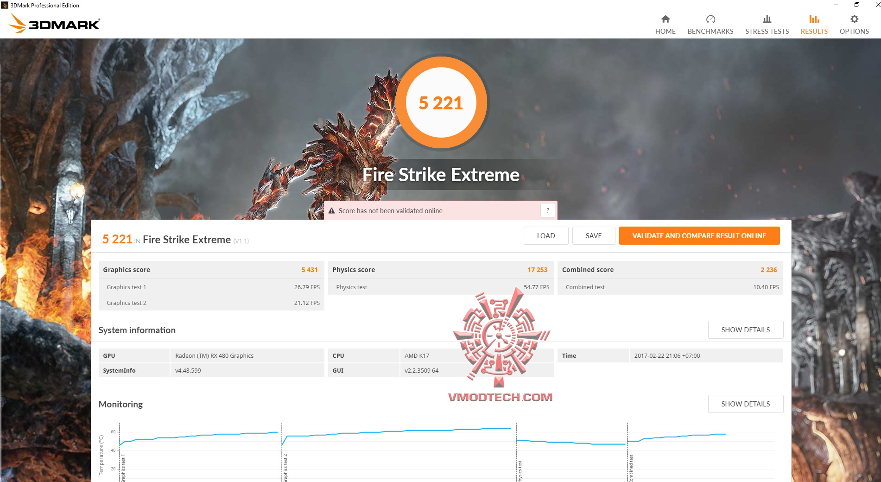Expand System information with SHOW DETAILS

coord(745,330)
